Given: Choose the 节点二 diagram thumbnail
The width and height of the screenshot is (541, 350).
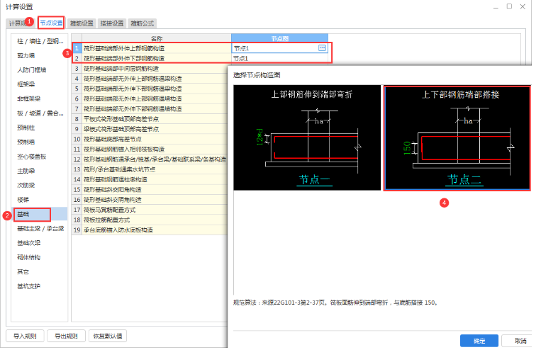Looking at the screenshot, I should click(457, 138).
